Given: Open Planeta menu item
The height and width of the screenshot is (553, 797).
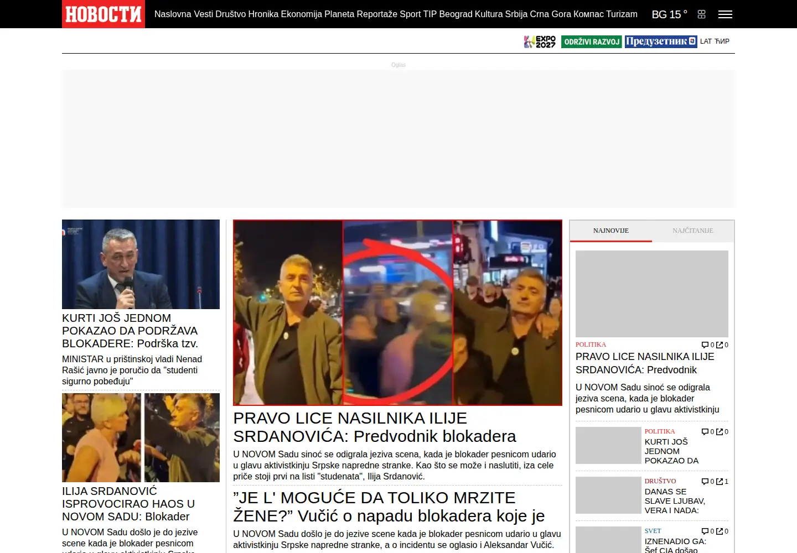Looking at the screenshot, I should coord(339,14).
